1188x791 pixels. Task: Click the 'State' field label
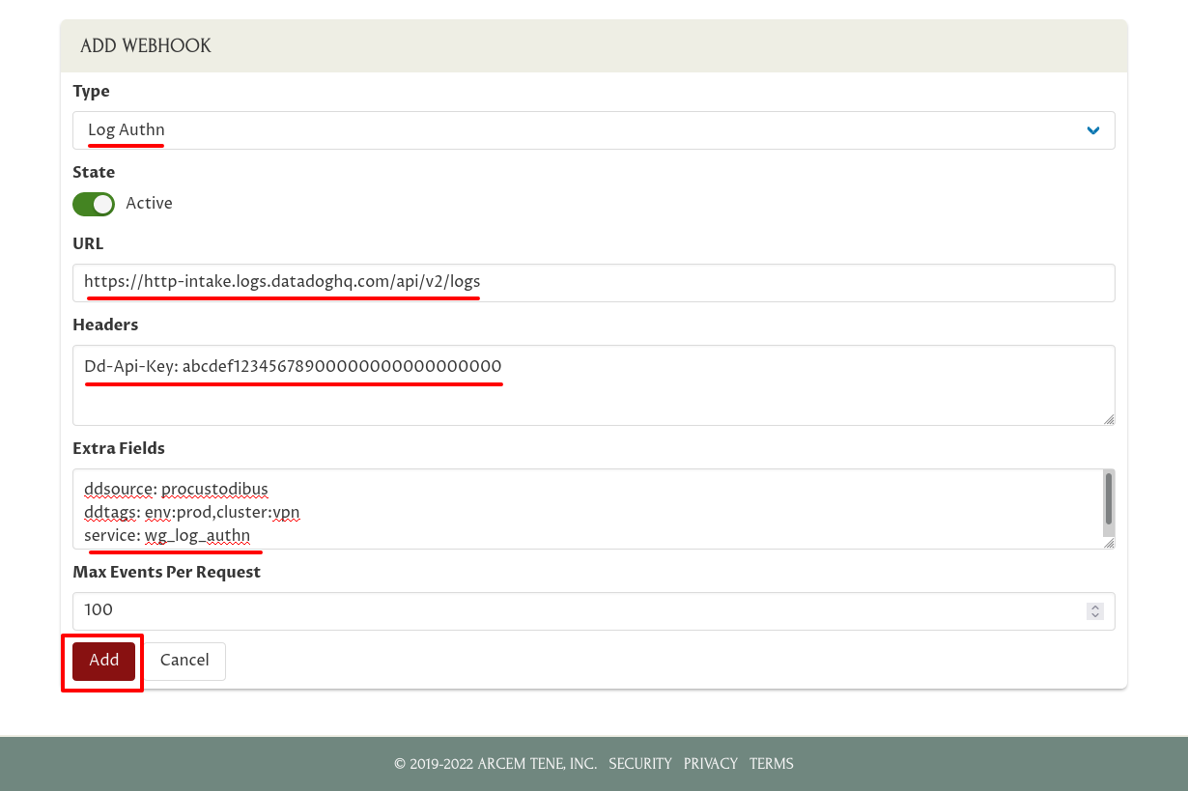(x=94, y=173)
